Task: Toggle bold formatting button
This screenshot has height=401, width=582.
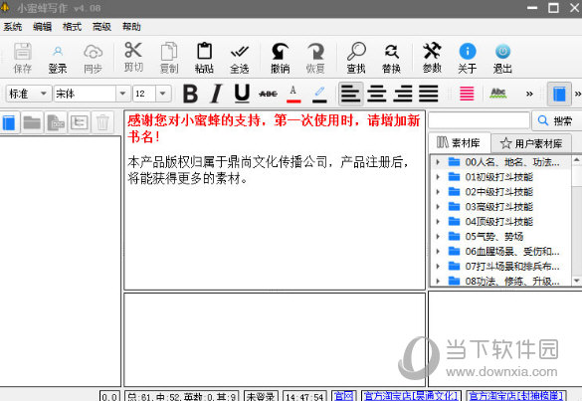Action: [190, 94]
